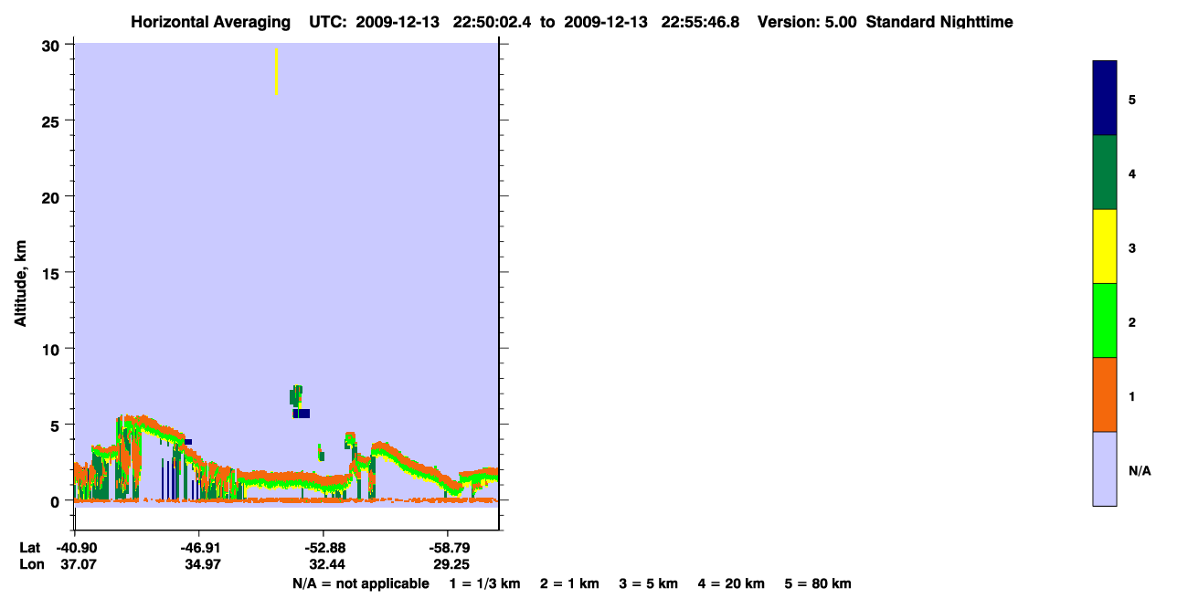Viewport: 1188px width, 609px height.
Task: Click the longitude value 32.44
Action: point(326,564)
